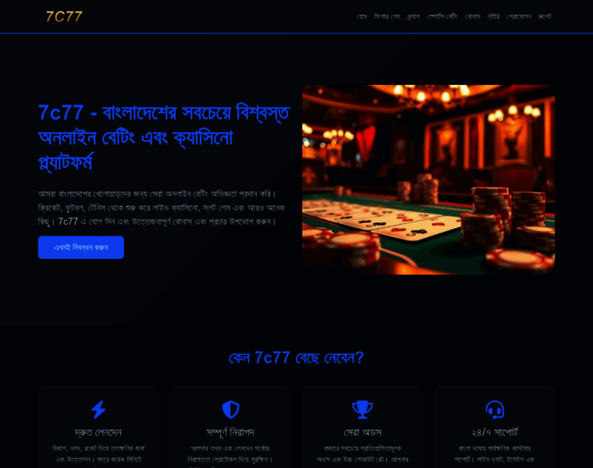Select the বোনাস nav item

[x=472, y=16]
